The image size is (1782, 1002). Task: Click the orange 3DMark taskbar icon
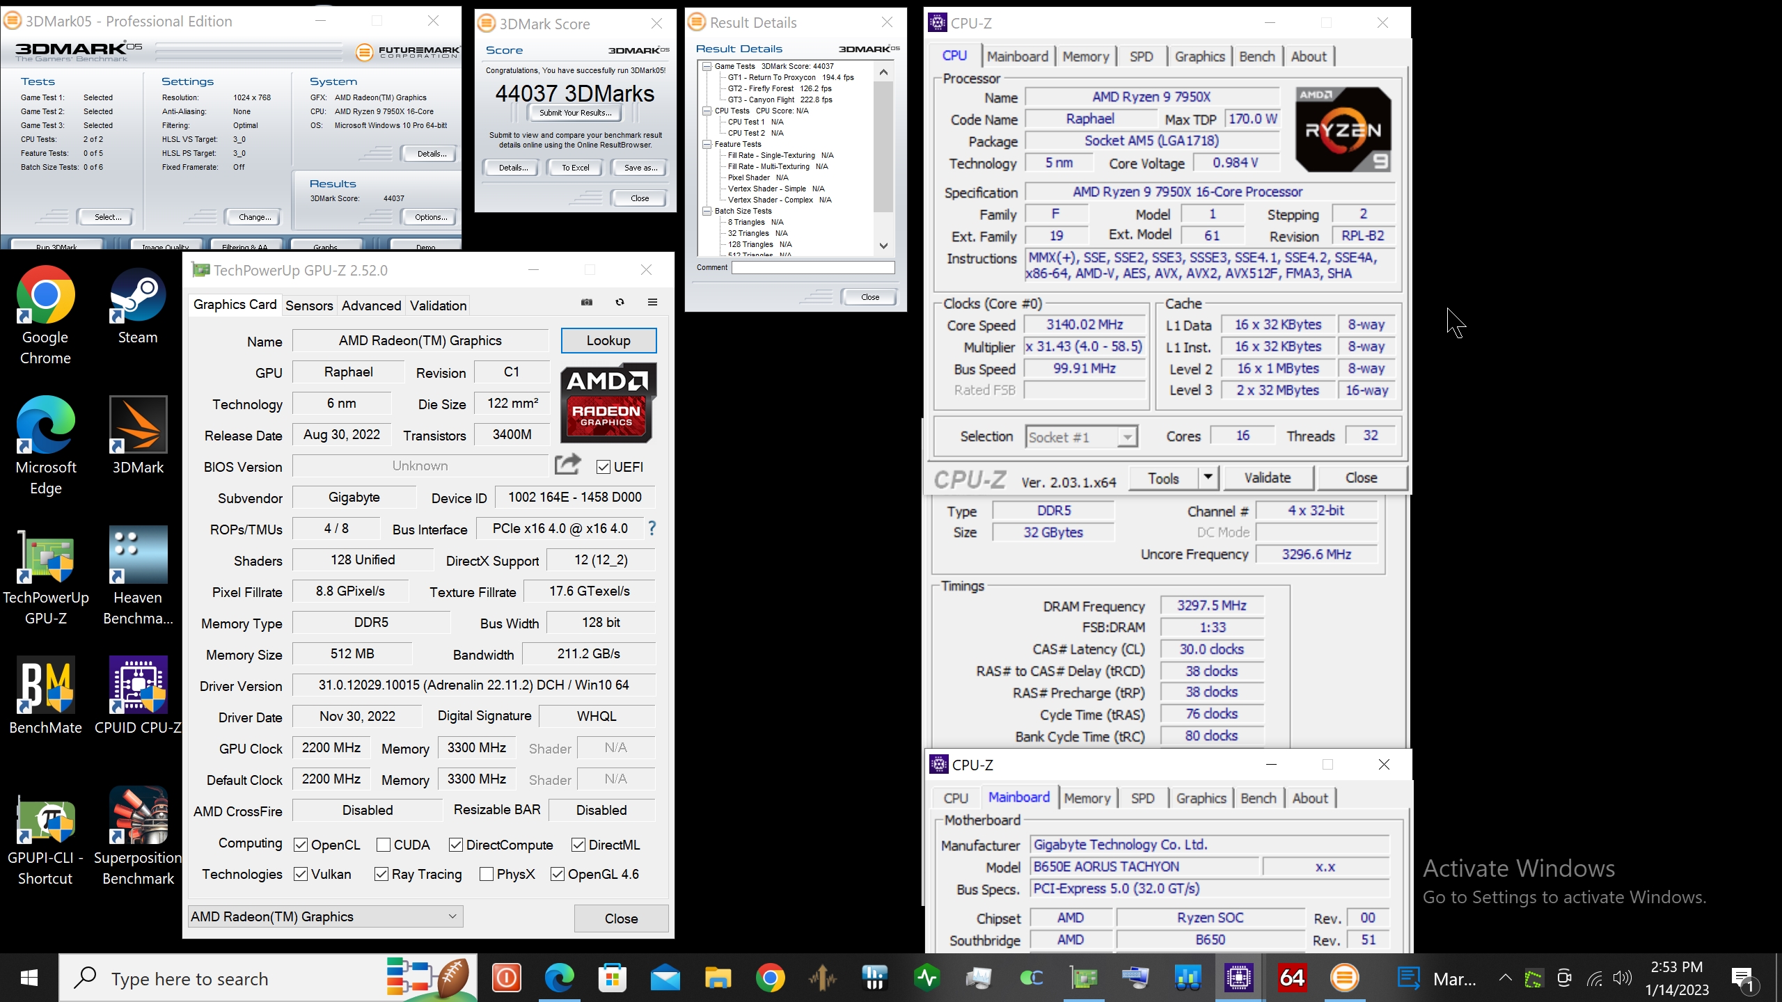pos(1345,978)
